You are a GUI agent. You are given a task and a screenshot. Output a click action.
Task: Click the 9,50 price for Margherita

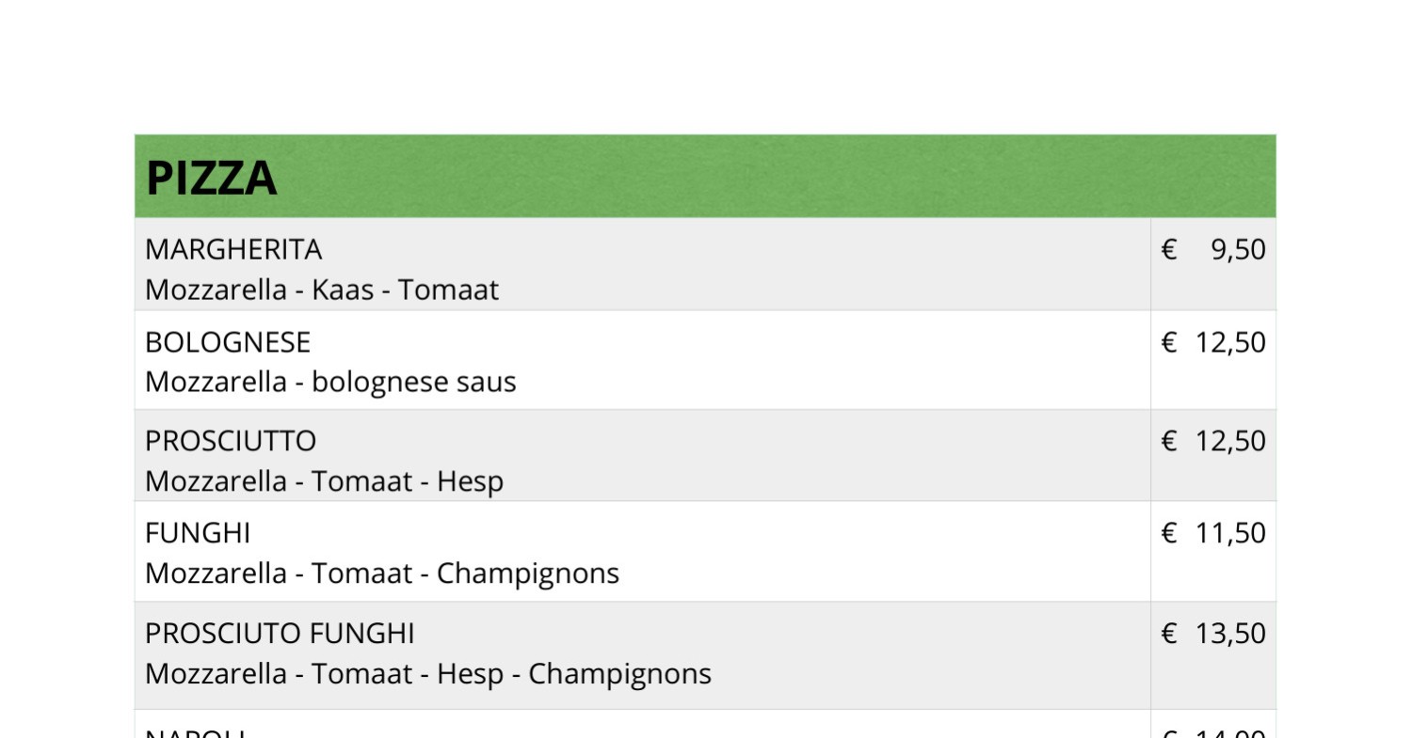click(1238, 249)
